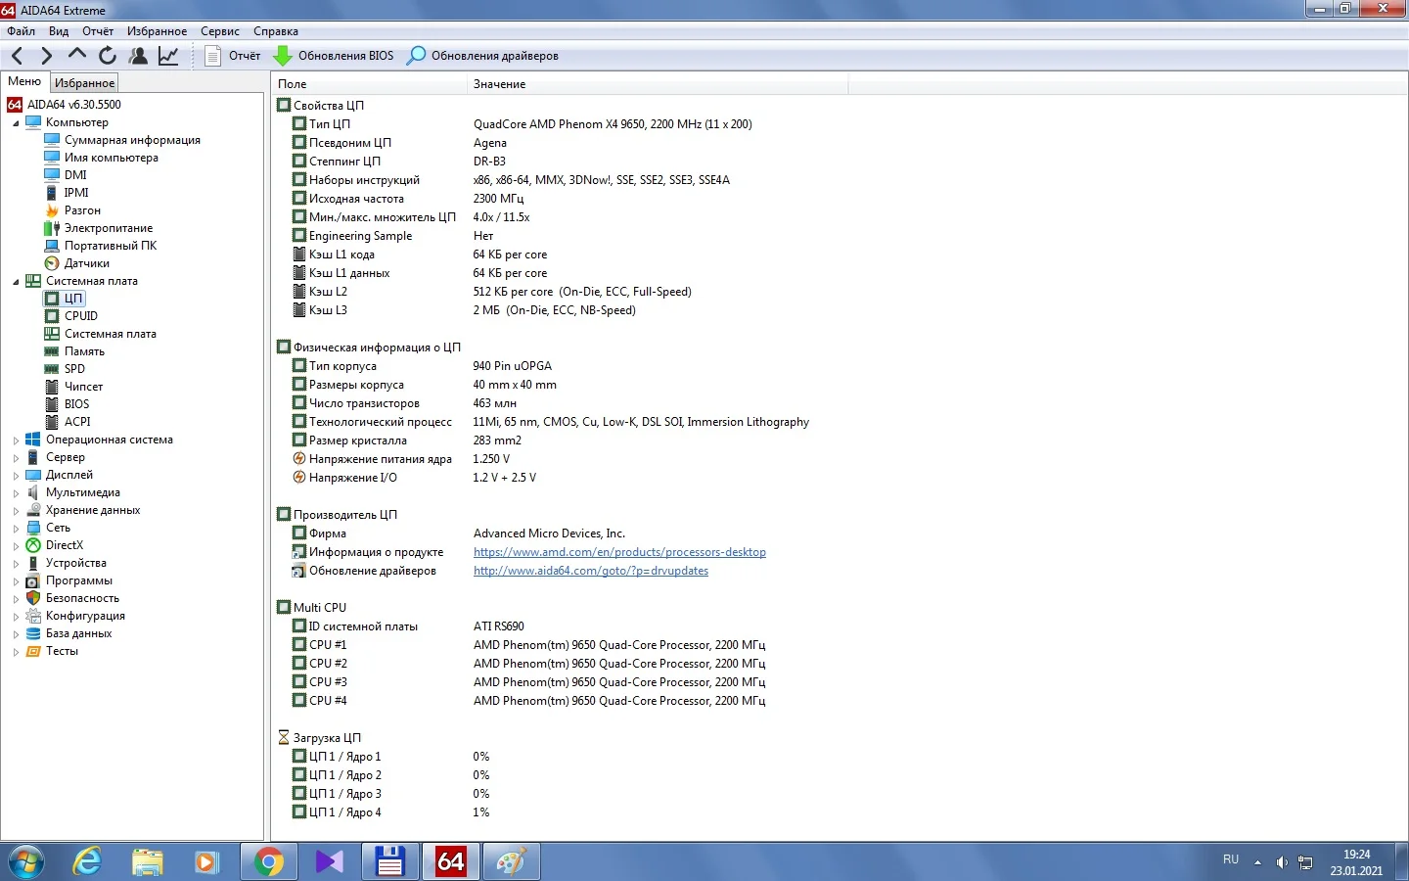
Task: Click the Конфигурация icon in tree
Action: [x=33, y=616]
